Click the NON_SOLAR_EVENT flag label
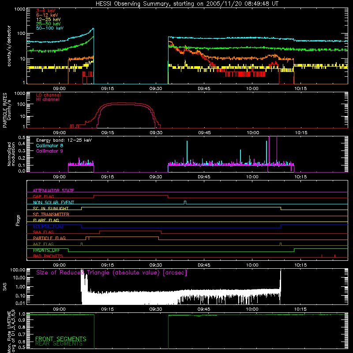The image size is (353, 353). [53, 203]
